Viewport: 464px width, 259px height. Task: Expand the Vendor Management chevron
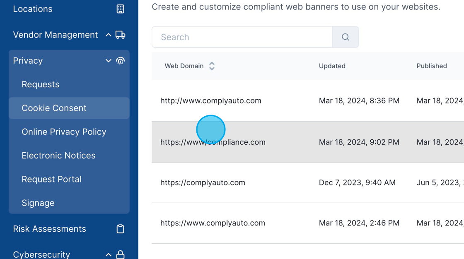point(108,35)
